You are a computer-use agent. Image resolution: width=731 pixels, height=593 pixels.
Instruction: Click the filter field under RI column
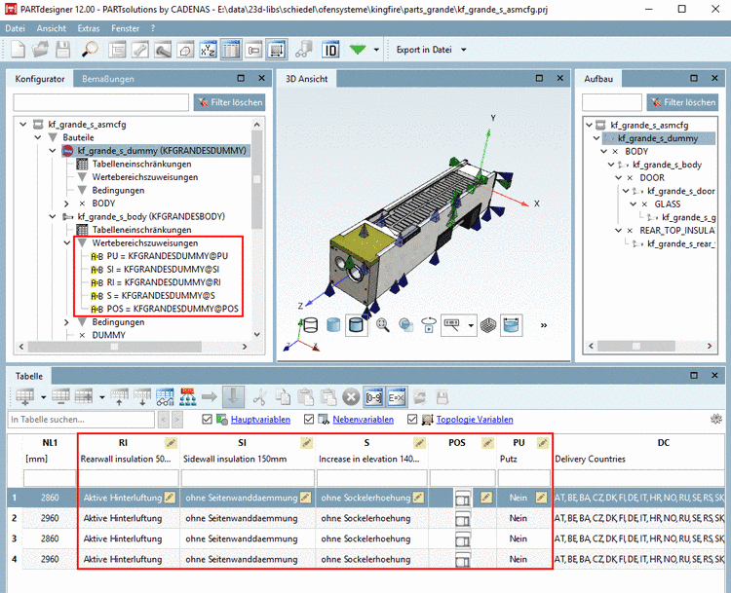click(129, 477)
